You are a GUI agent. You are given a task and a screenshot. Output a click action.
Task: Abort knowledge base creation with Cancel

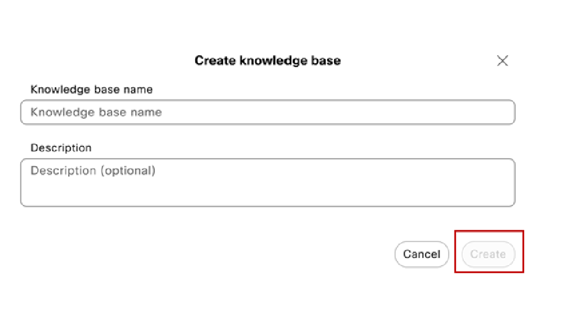422,254
